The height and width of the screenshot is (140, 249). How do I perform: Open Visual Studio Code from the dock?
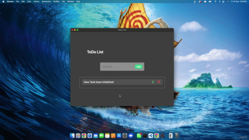coord(151,136)
